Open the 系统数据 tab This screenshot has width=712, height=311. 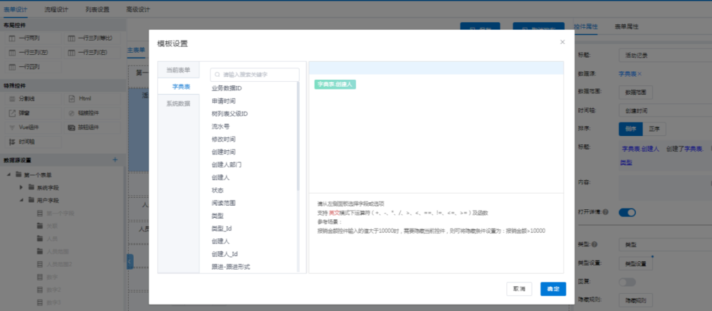[x=178, y=103]
